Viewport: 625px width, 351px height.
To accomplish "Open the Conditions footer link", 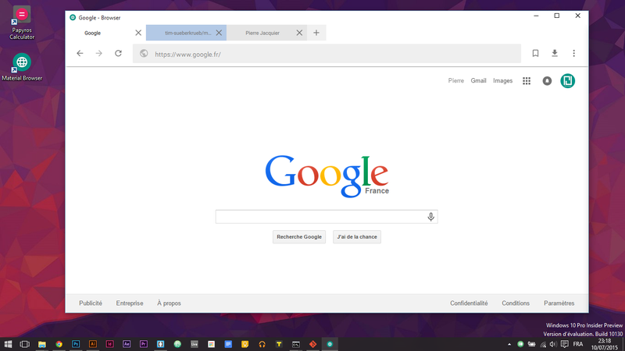I will [x=516, y=303].
